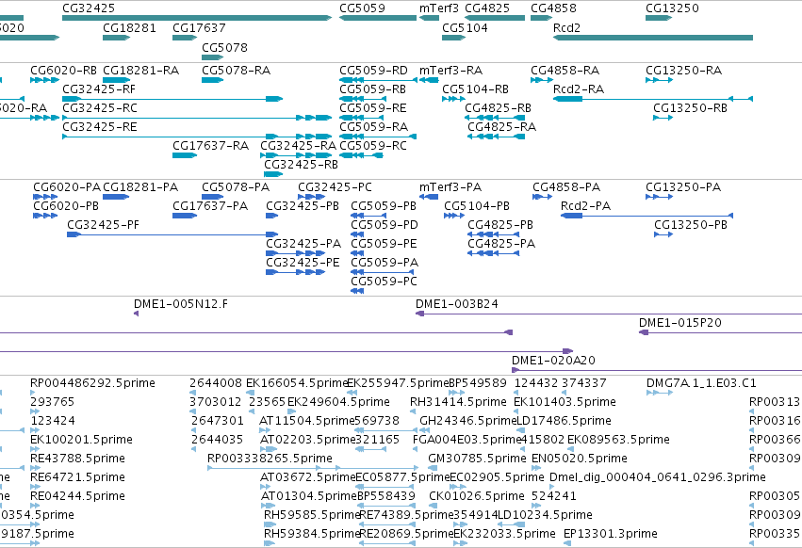The width and height of the screenshot is (802, 548).
Task: Select clone DME1-003B24
Action: 609,313
